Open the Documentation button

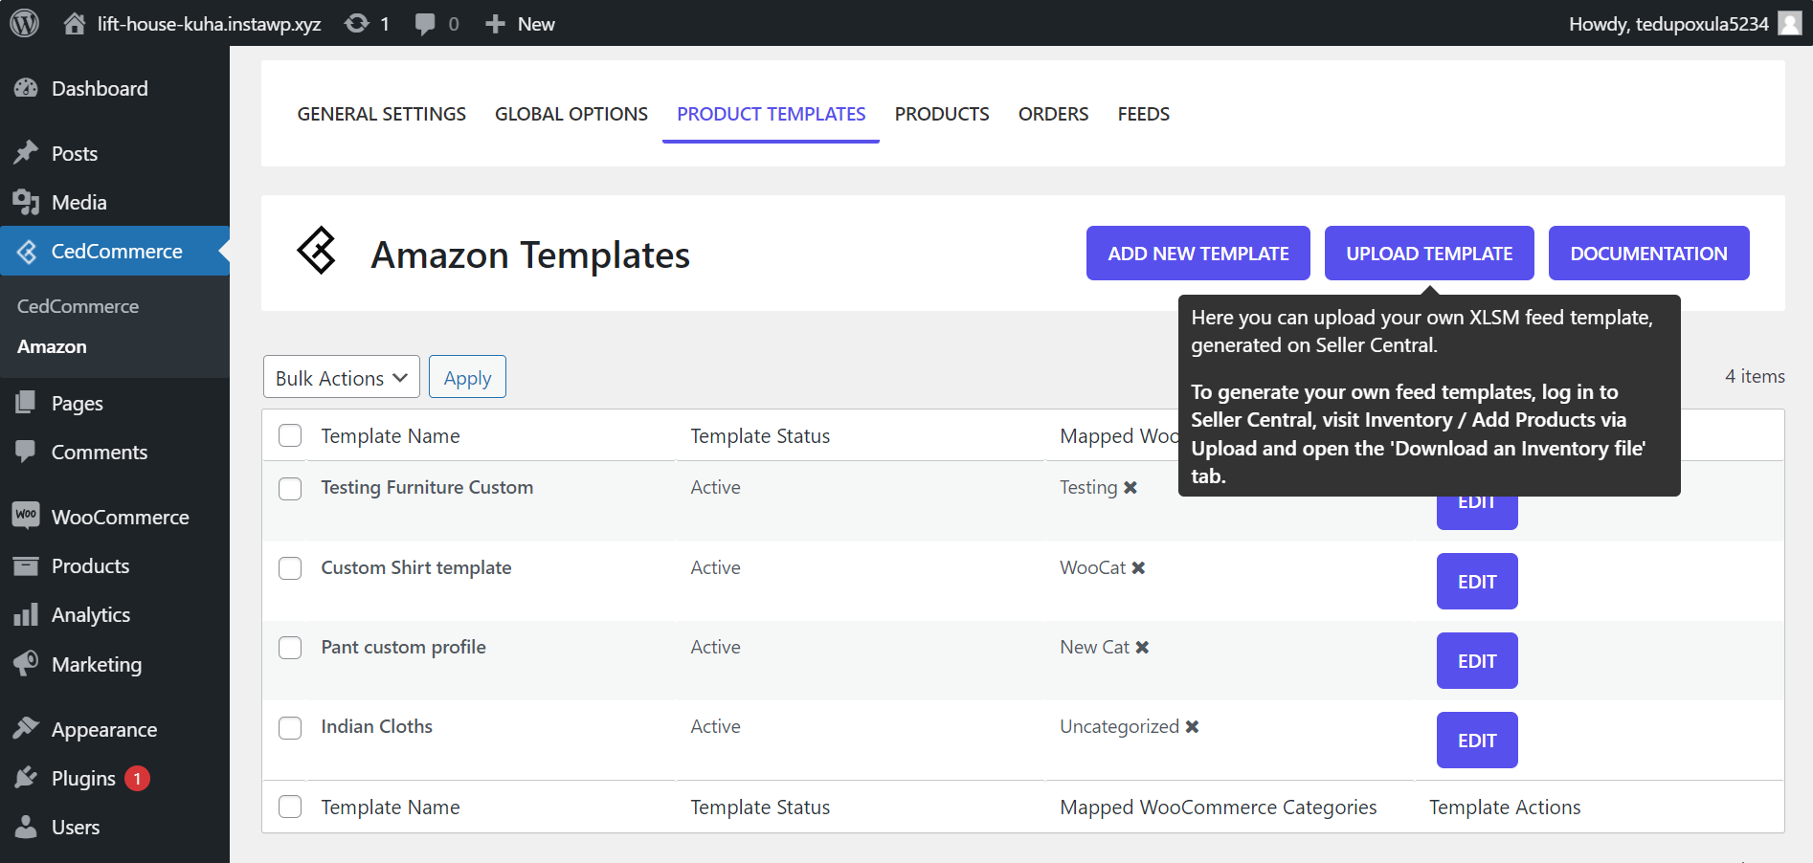point(1648,254)
